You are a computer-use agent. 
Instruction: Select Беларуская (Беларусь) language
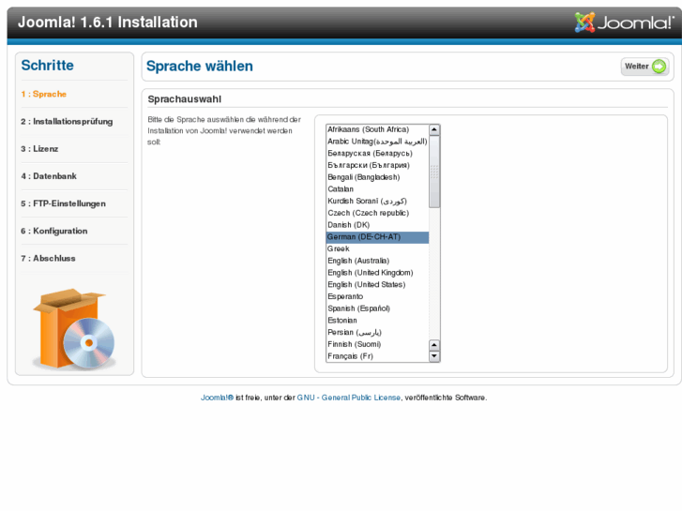click(377, 154)
